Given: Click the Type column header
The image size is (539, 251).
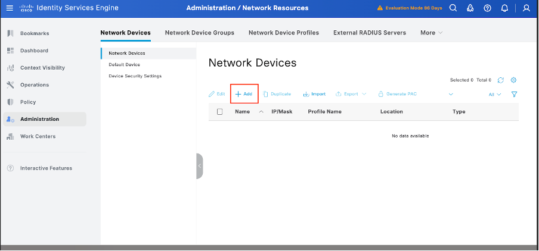Looking at the screenshot, I should point(459,111).
